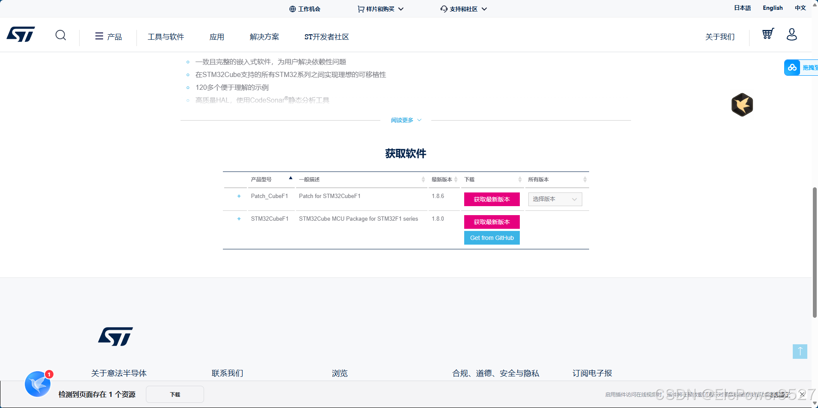Open the 选择版本 dropdown
The width and height of the screenshot is (818, 408).
click(555, 199)
